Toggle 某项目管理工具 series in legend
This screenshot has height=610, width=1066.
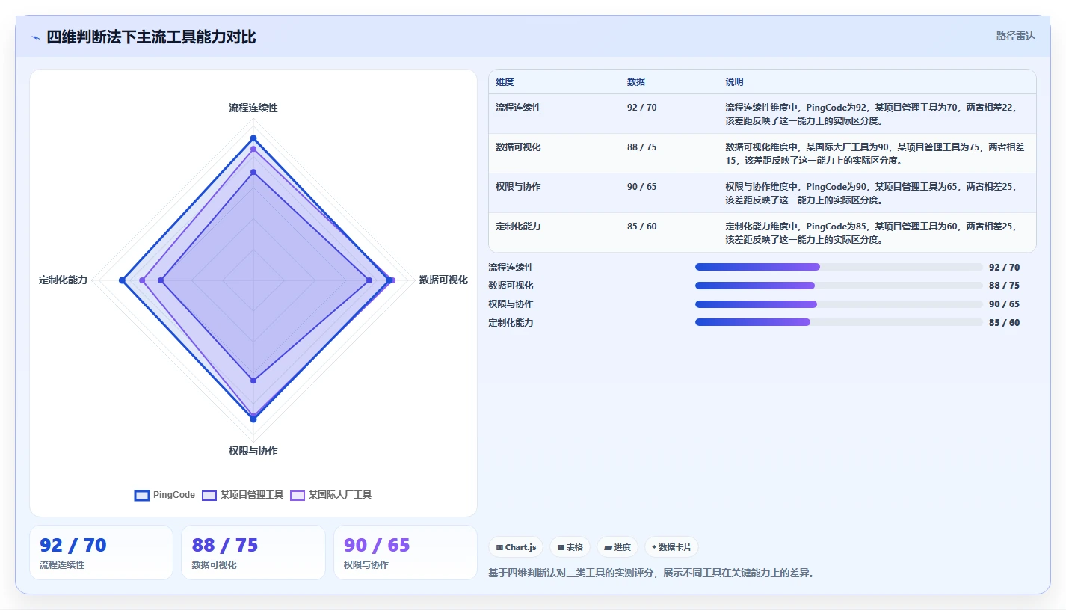(243, 495)
